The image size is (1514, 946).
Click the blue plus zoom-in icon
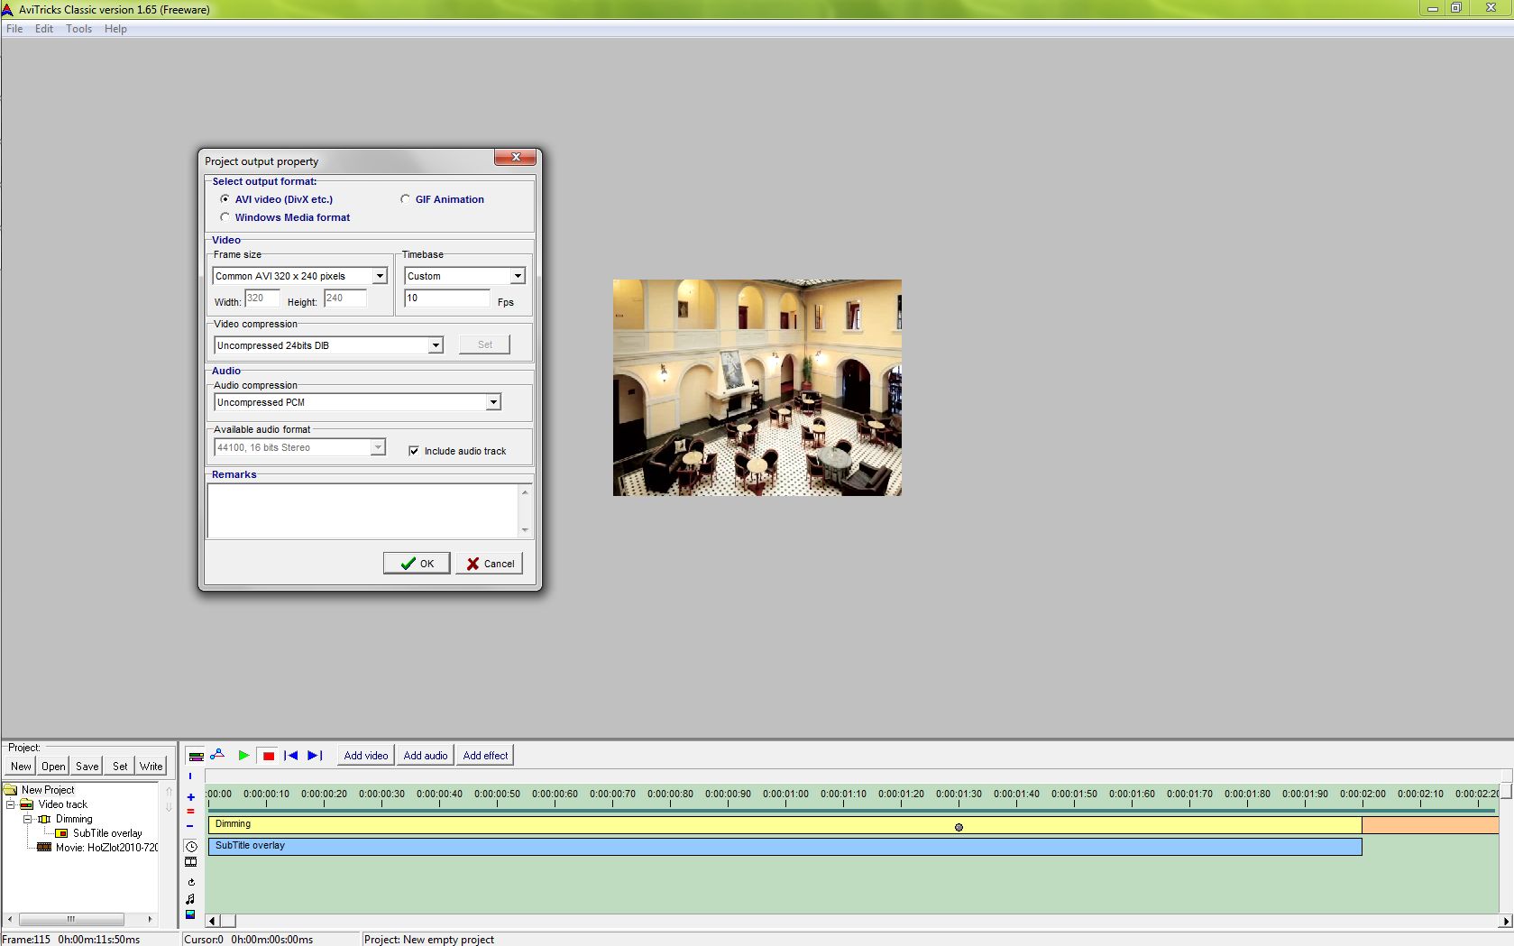coord(190,797)
